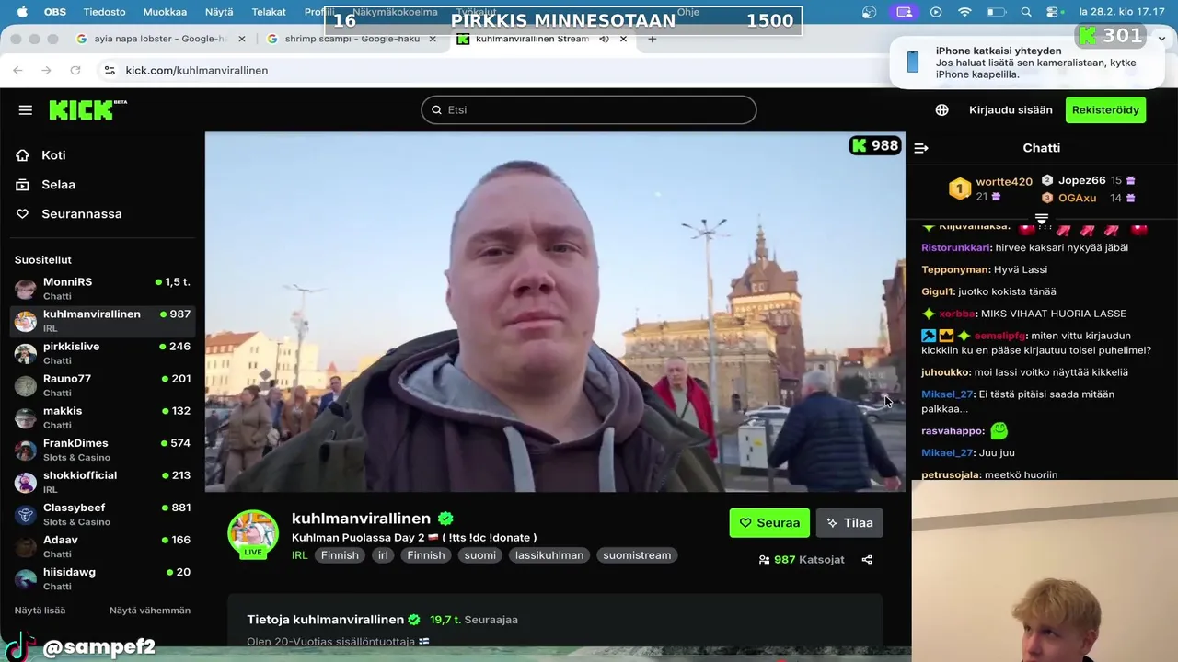Click the Etsi search field
The image size is (1178, 662).
click(x=589, y=110)
